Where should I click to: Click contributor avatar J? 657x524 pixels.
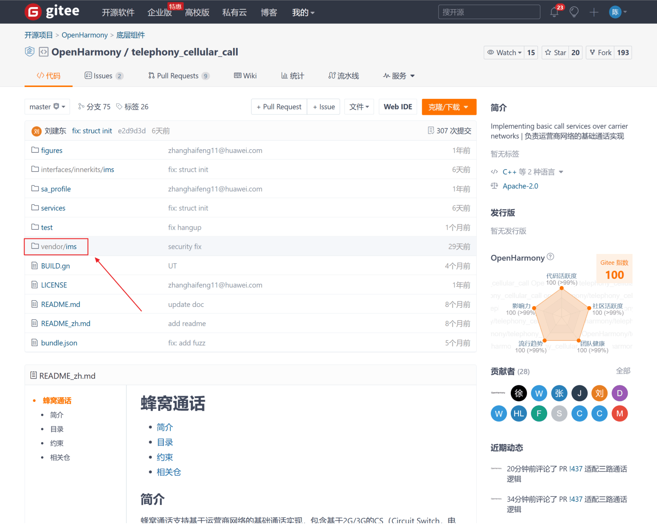tap(579, 393)
